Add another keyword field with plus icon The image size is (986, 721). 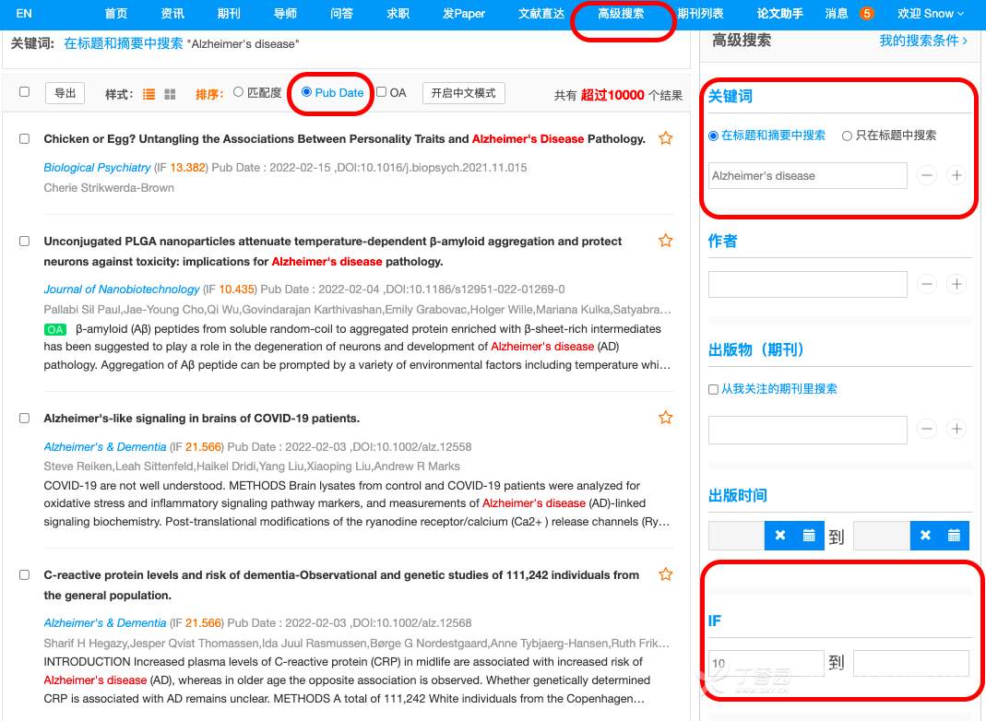point(956,175)
